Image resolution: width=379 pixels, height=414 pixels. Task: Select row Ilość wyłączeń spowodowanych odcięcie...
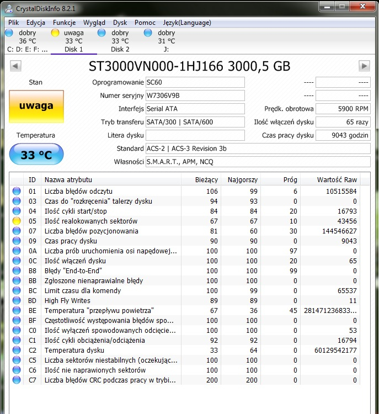point(185,330)
